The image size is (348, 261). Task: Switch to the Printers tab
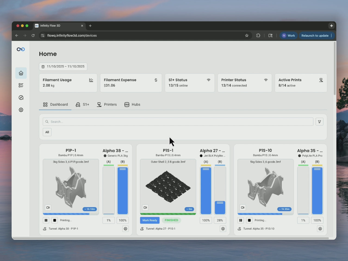(x=107, y=104)
